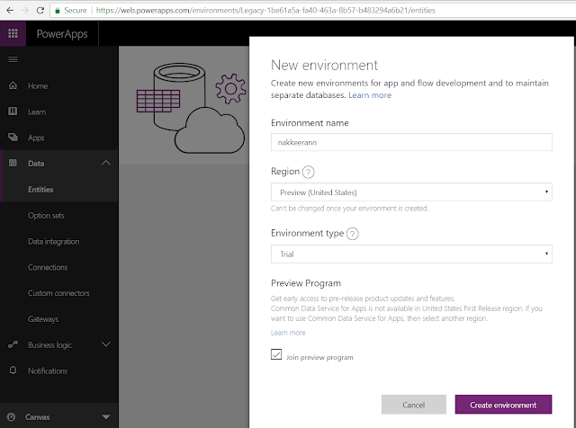This screenshot has height=428, width=576.
Task: Collapse the Data section chevron
Action: coord(106,164)
